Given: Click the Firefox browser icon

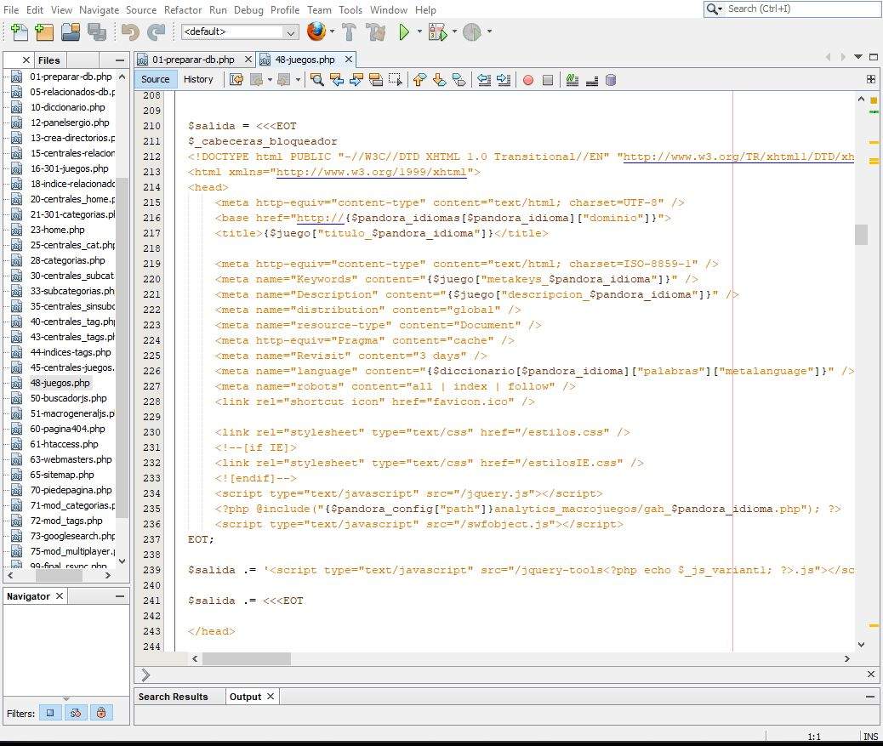Looking at the screenshot, I should [316, 31].
